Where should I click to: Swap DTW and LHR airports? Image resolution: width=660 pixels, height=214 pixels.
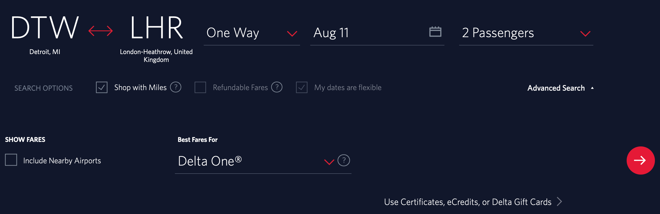point(101,30)
